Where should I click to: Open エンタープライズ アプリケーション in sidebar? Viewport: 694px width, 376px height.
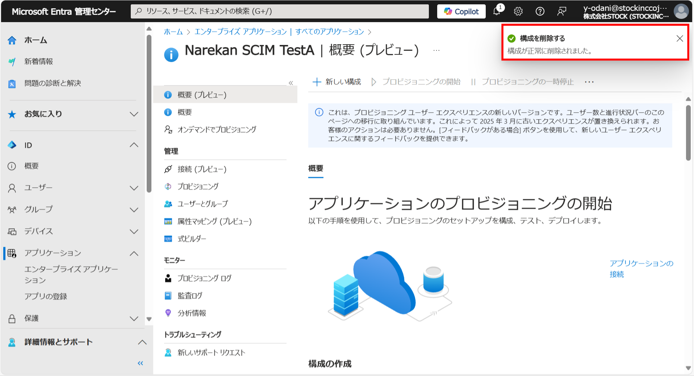pyautogui.click(x=71, y=275)
